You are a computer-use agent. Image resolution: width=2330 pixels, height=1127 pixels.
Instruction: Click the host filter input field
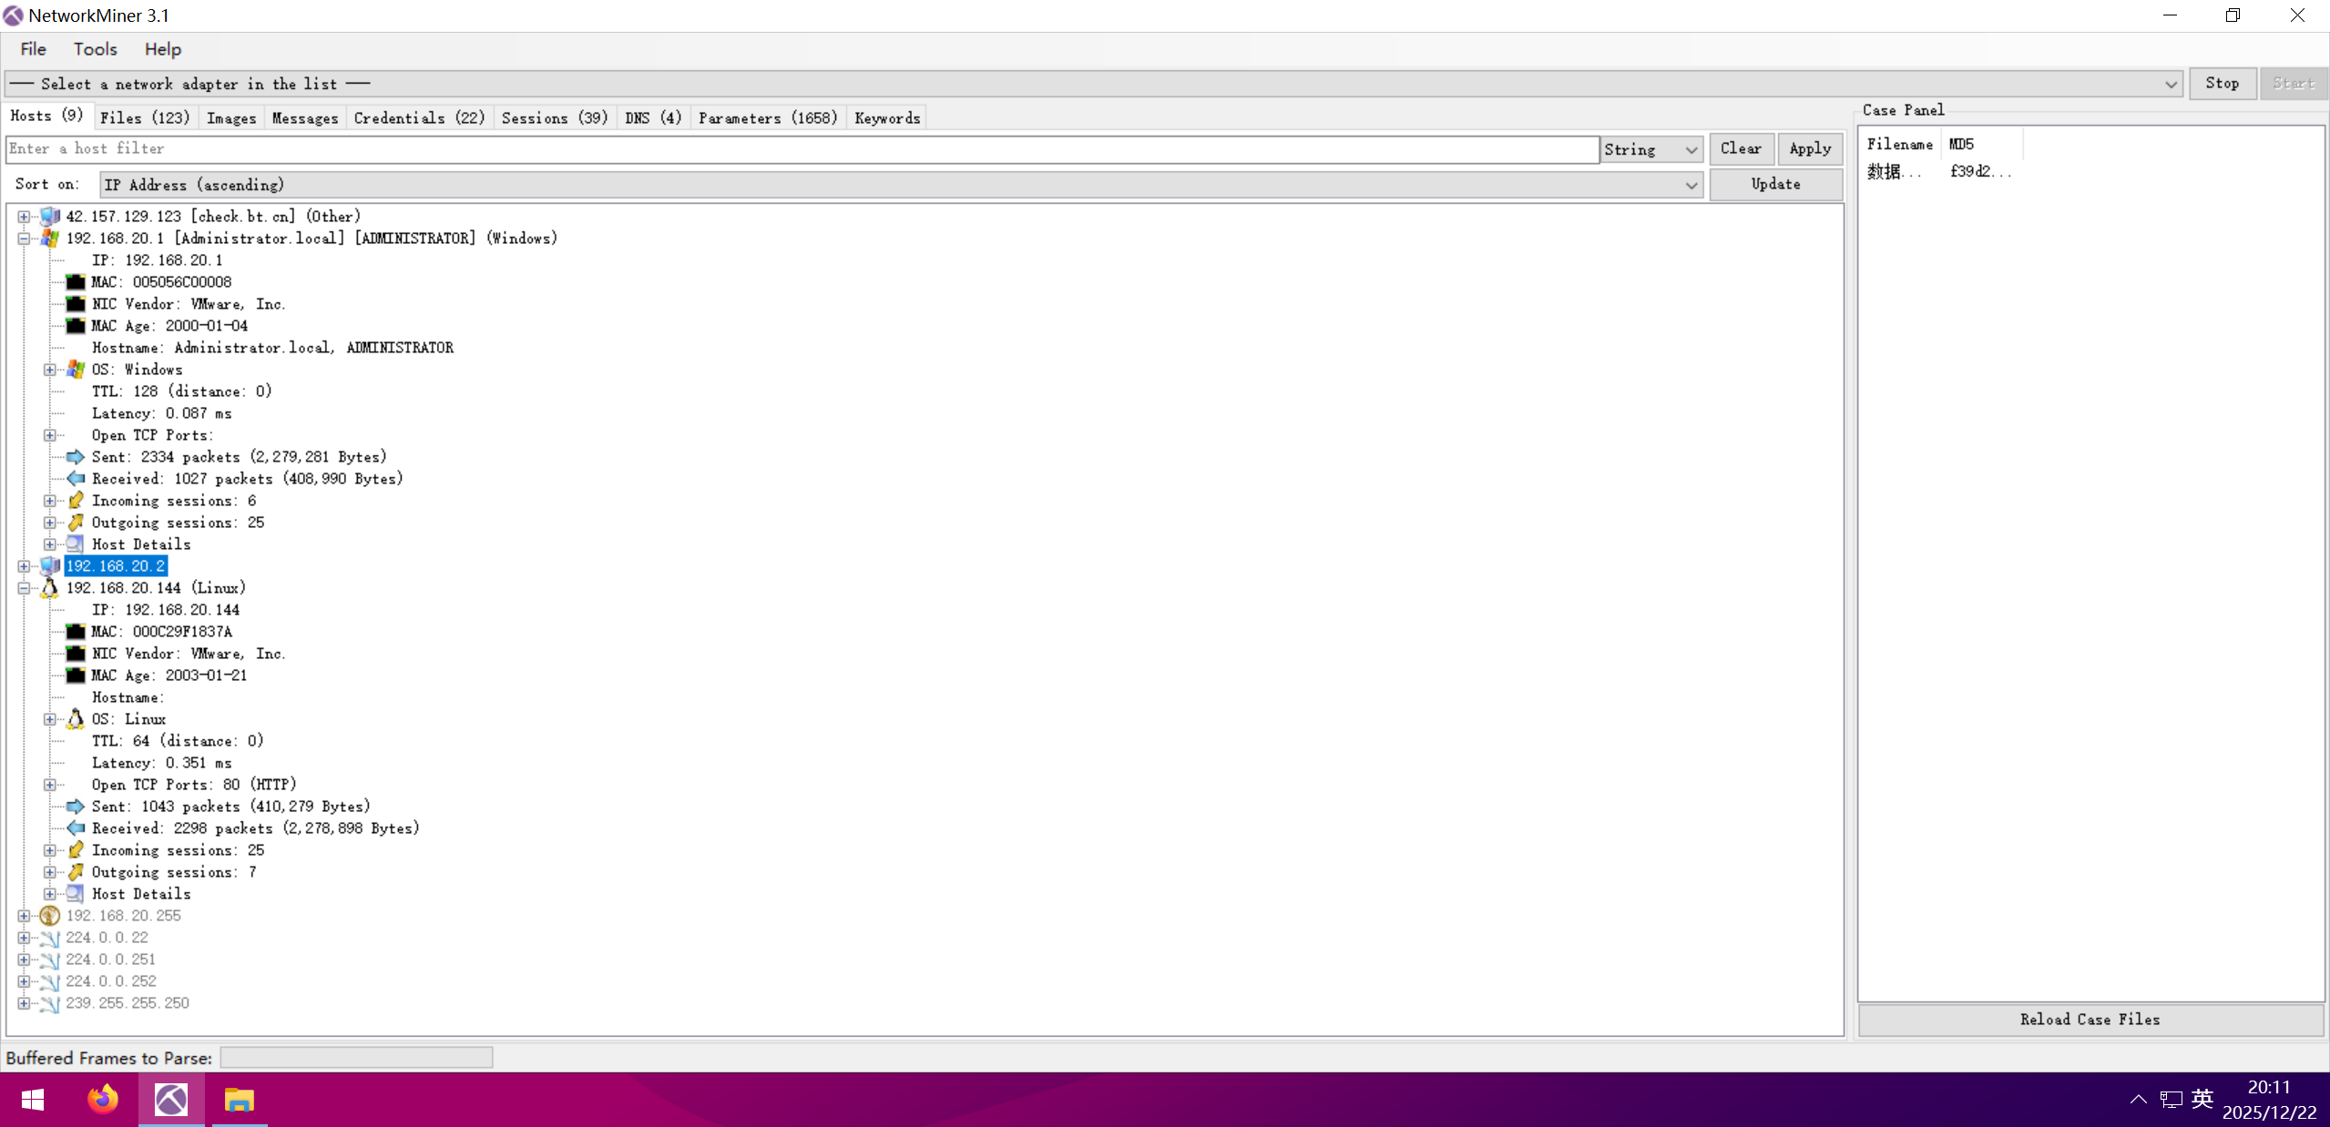[802, 149]
